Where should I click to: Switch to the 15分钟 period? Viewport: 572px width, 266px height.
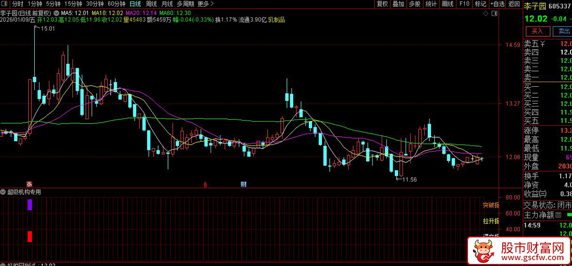[x=73, y=4]
